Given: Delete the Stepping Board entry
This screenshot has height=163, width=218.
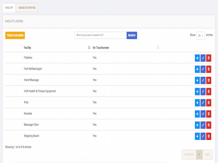Looking at the screenshot, I should (208, 136).
